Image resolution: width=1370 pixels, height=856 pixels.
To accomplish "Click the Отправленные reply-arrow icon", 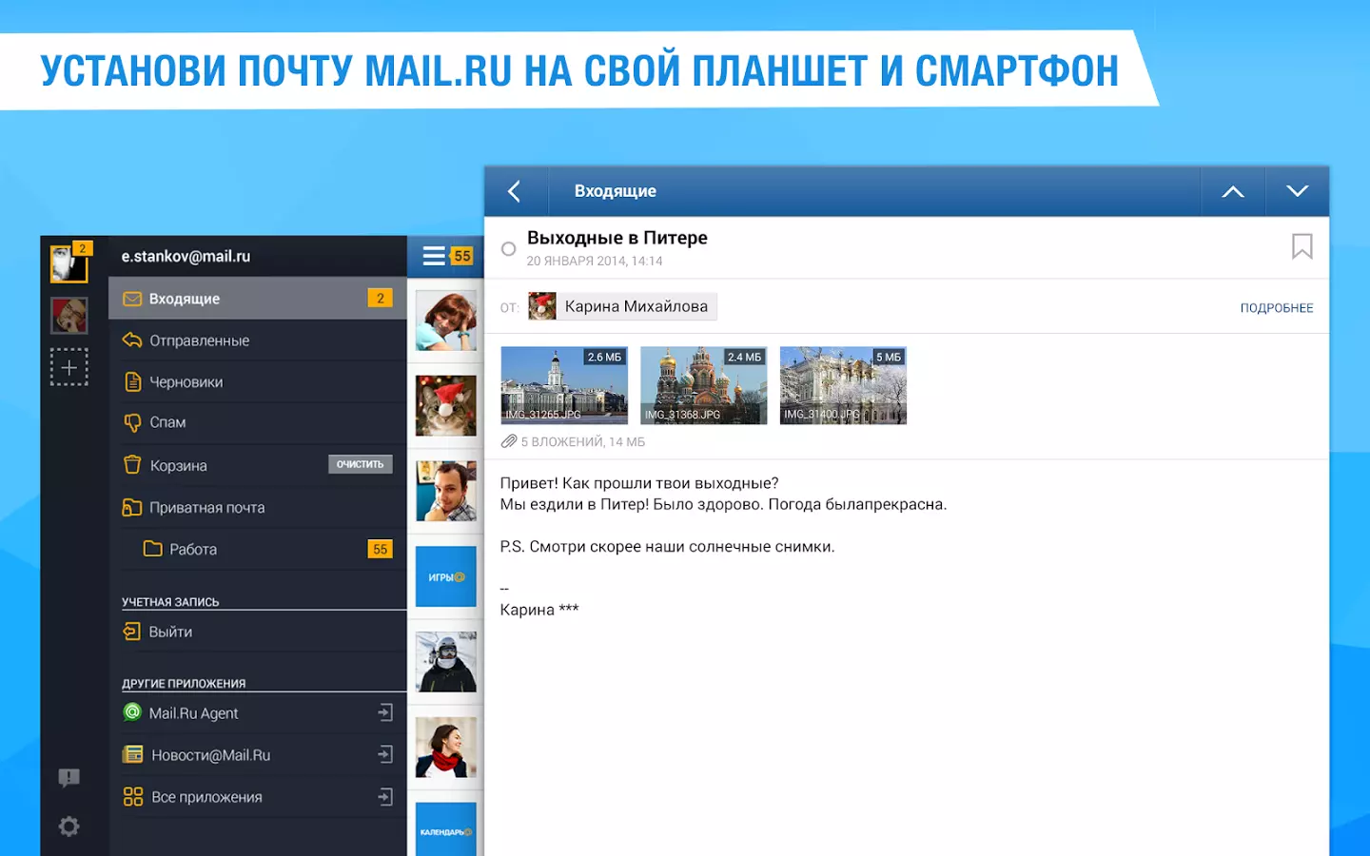I will coord(132,340).
